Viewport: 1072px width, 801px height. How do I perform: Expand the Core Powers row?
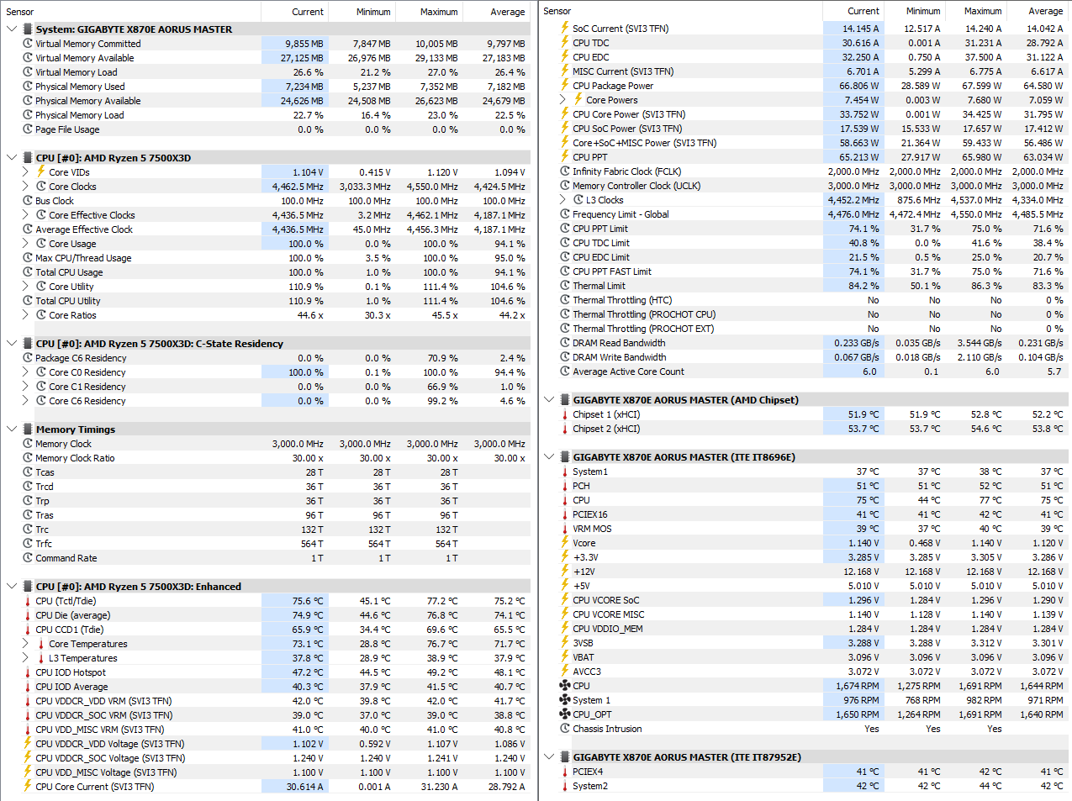[562, 100]
